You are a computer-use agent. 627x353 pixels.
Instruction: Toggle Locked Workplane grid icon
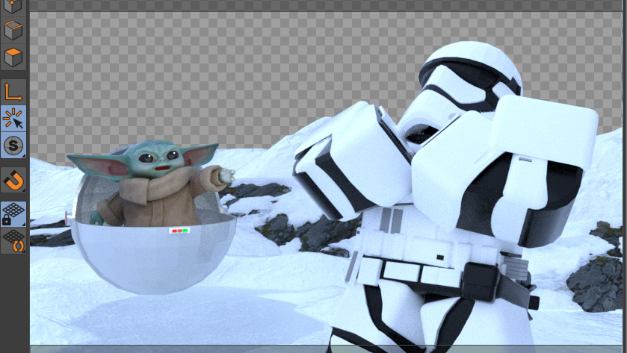pos(13,214)
